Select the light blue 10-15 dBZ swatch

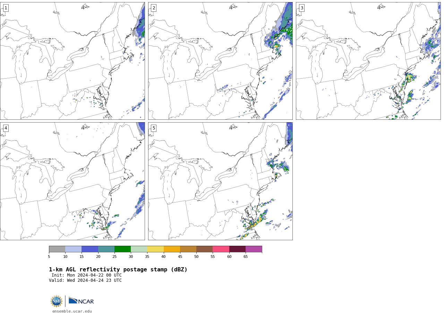[74, 249]
